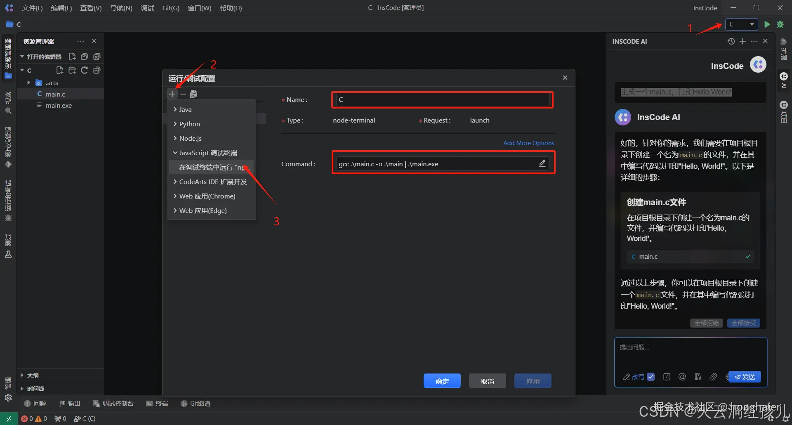The width and height of the screenshot is (792, 425).
Task: View InsCode AI chat history
Action: point(731,41)
